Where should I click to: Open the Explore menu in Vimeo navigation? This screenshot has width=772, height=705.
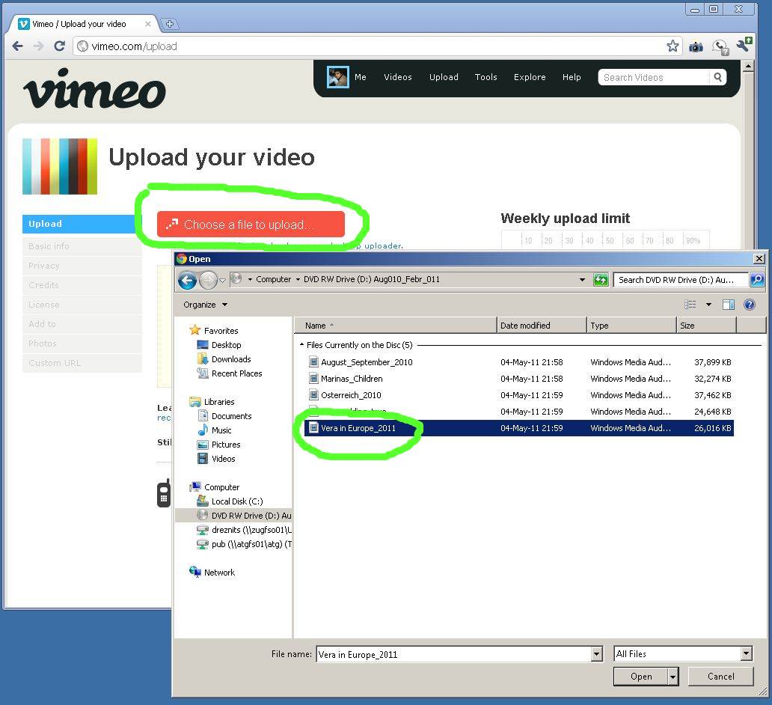(529, 77)
